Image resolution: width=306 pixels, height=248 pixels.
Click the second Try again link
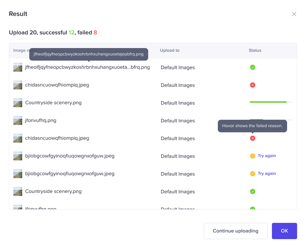pyautogui.click(x=267, y=174)
